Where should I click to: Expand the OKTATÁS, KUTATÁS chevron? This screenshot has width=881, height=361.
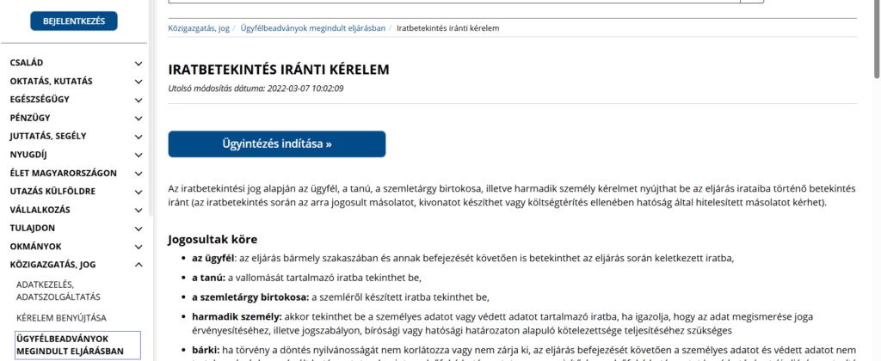tap(139, 82)
